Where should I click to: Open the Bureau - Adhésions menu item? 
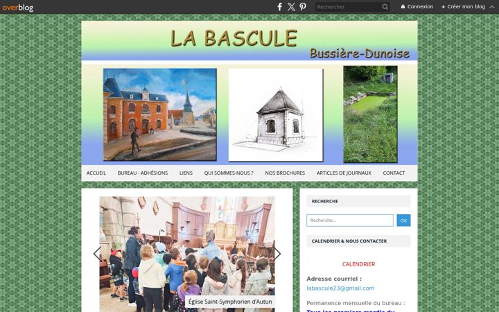(143, 173)
